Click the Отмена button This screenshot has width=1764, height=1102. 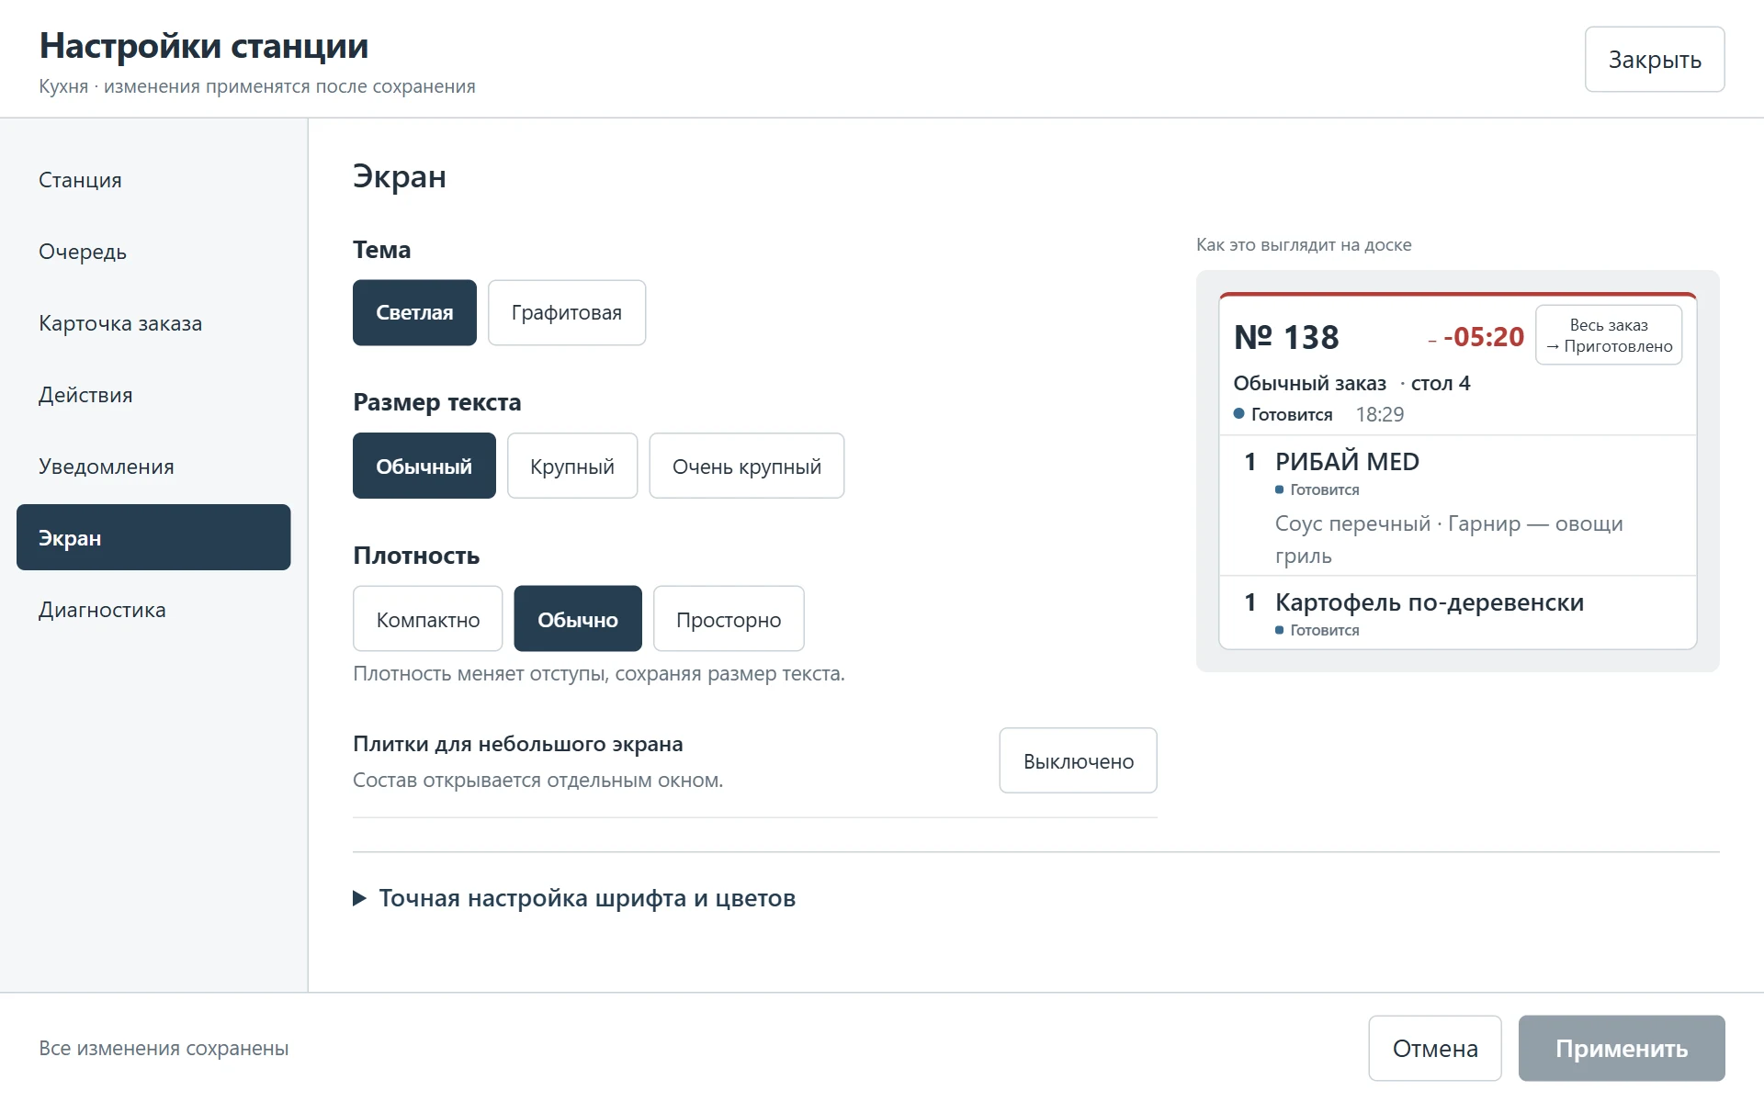[1435, 1048]
